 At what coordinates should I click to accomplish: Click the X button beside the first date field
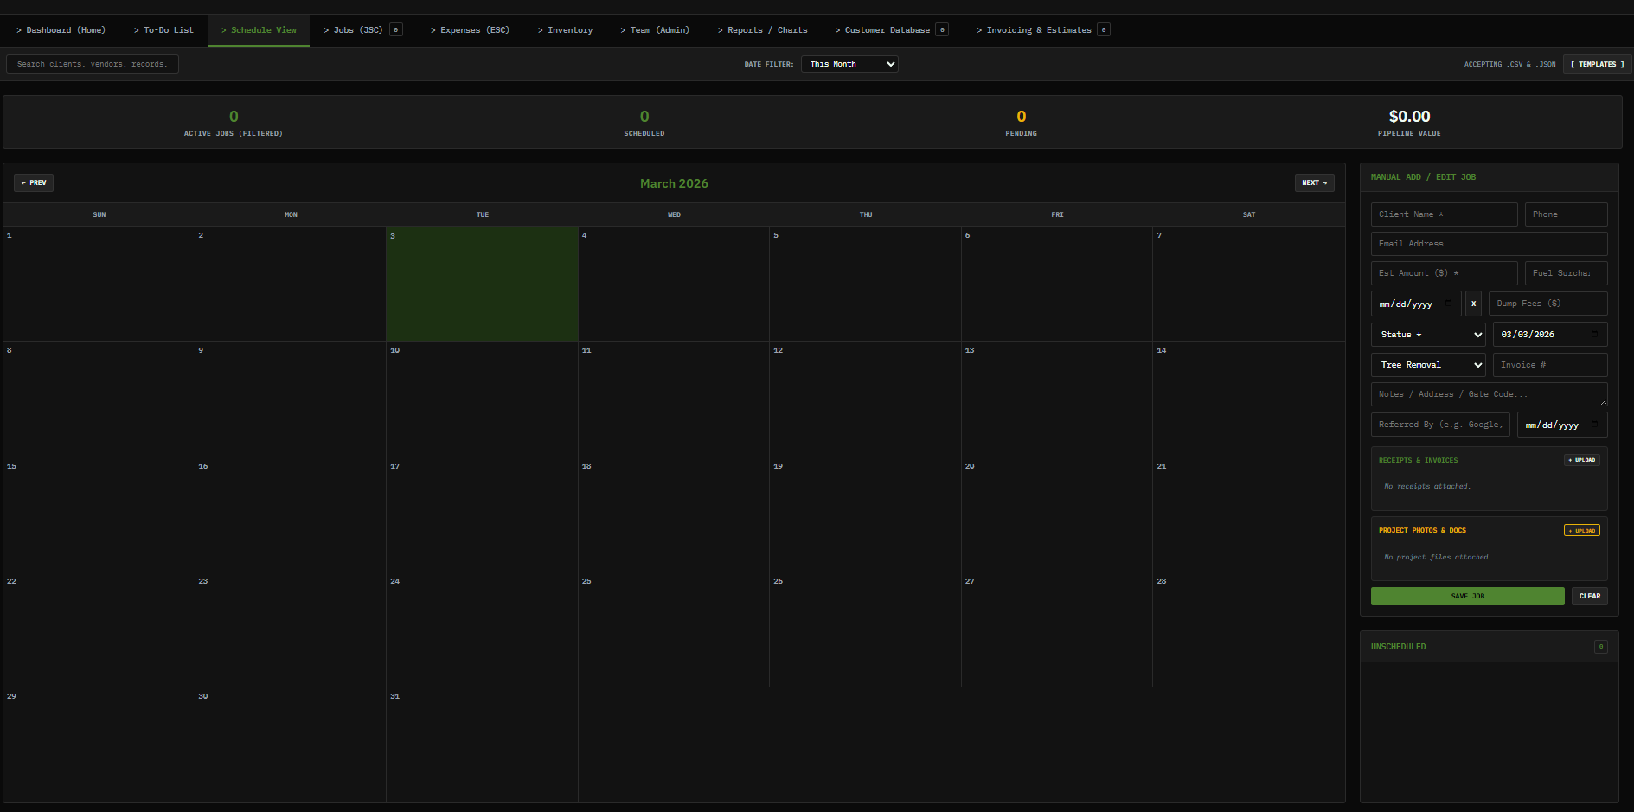click(1473, 304)
